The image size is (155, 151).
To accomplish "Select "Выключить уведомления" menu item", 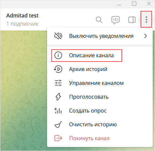I will (x=100, y=36).
